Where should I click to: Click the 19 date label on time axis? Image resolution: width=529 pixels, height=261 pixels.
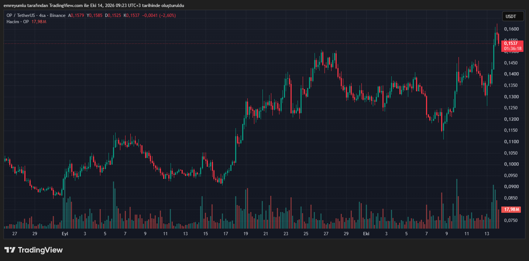point(245,234)
